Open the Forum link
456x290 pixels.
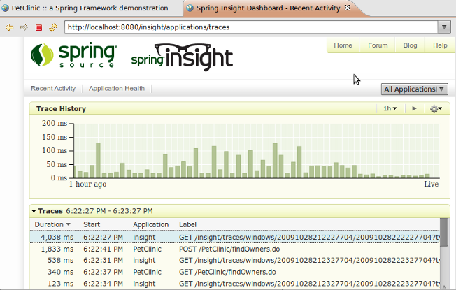378,45
